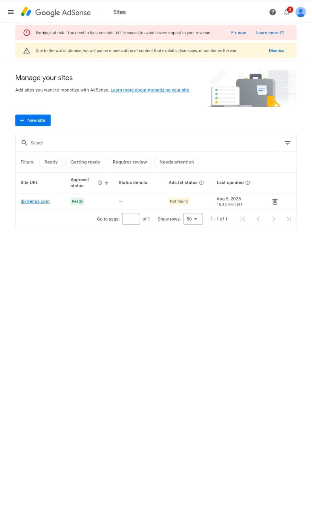
Task: Show Ads.txt status help icon
Action: coord(202,183)
